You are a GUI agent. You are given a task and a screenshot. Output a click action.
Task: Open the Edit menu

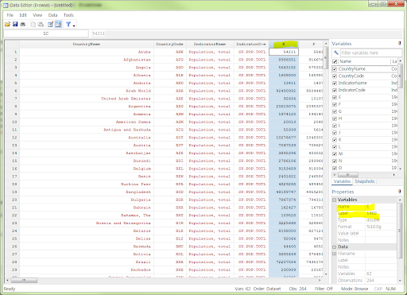click(x=23, y=15)
